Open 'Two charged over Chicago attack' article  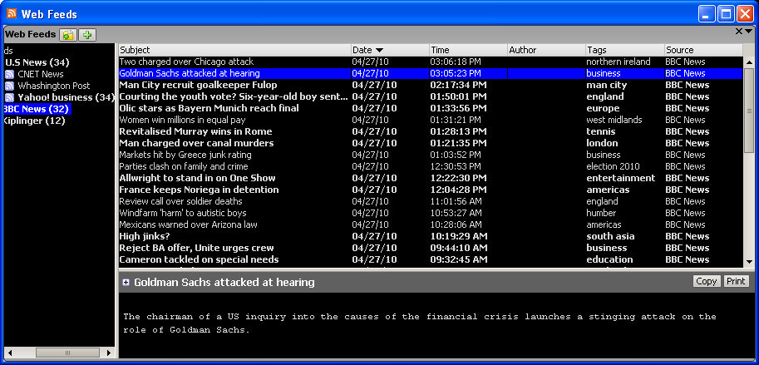(186, 62)
